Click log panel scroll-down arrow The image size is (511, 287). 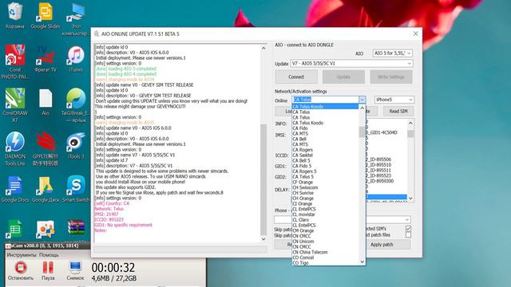pyautogui.click(x=263, y=239)
